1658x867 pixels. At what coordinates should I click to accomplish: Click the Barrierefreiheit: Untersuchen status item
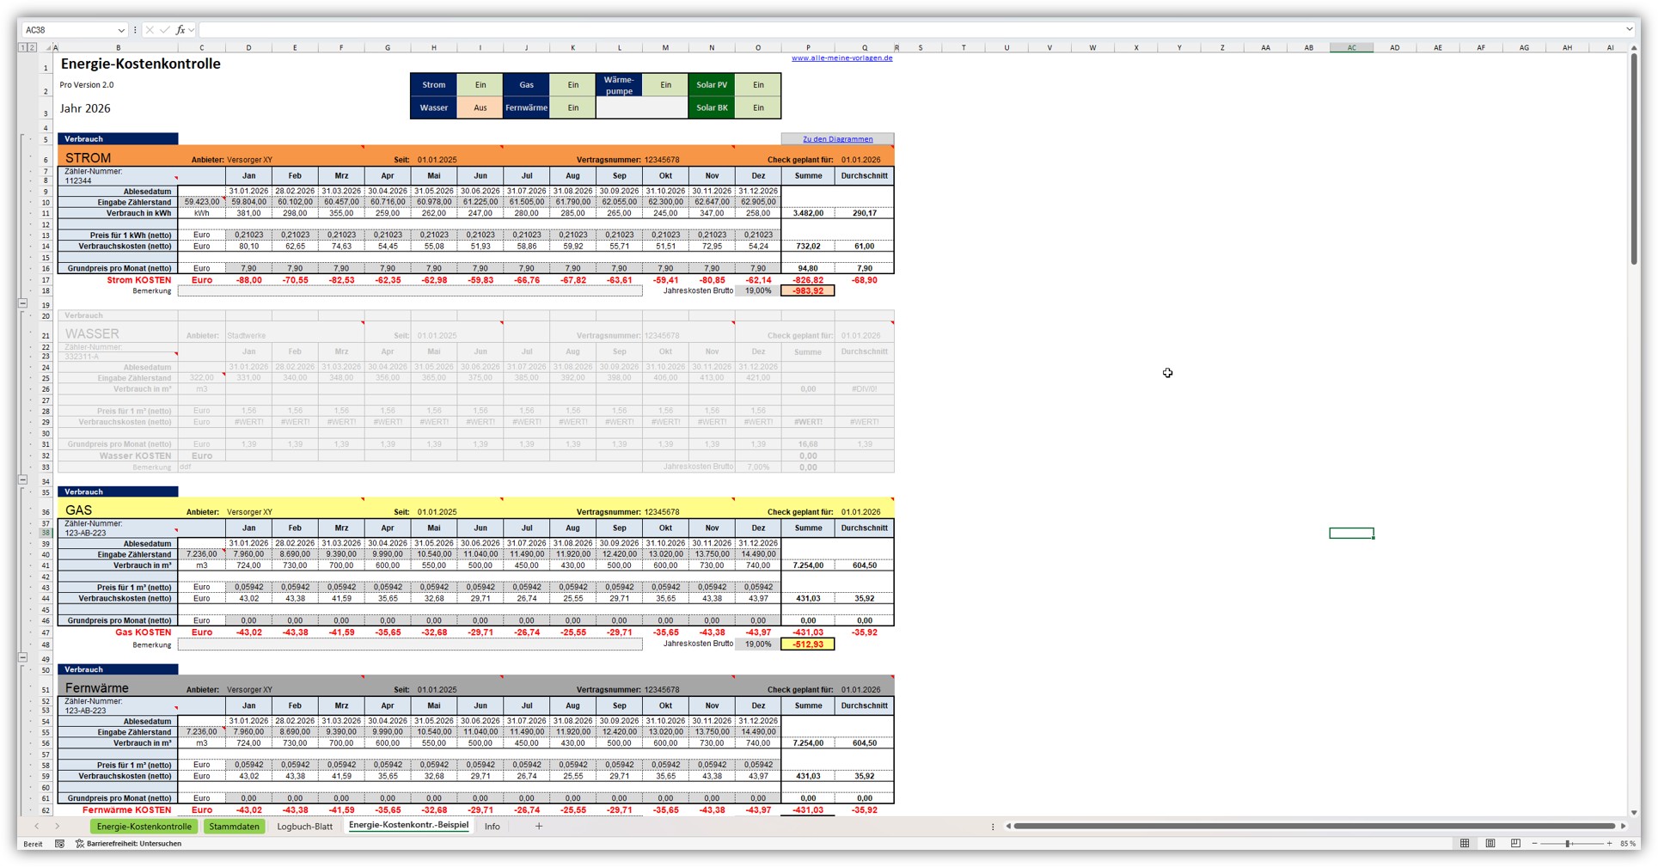click(x=129, y=844)
